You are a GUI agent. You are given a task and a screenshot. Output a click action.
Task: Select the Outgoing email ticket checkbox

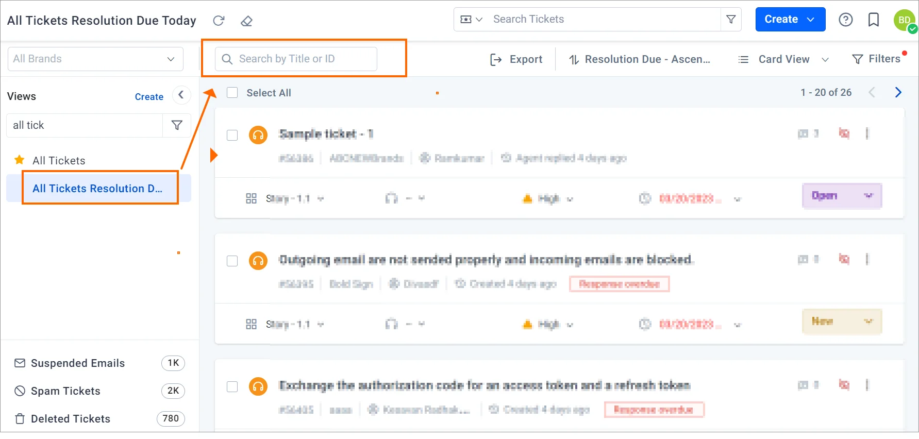point(232,261)
